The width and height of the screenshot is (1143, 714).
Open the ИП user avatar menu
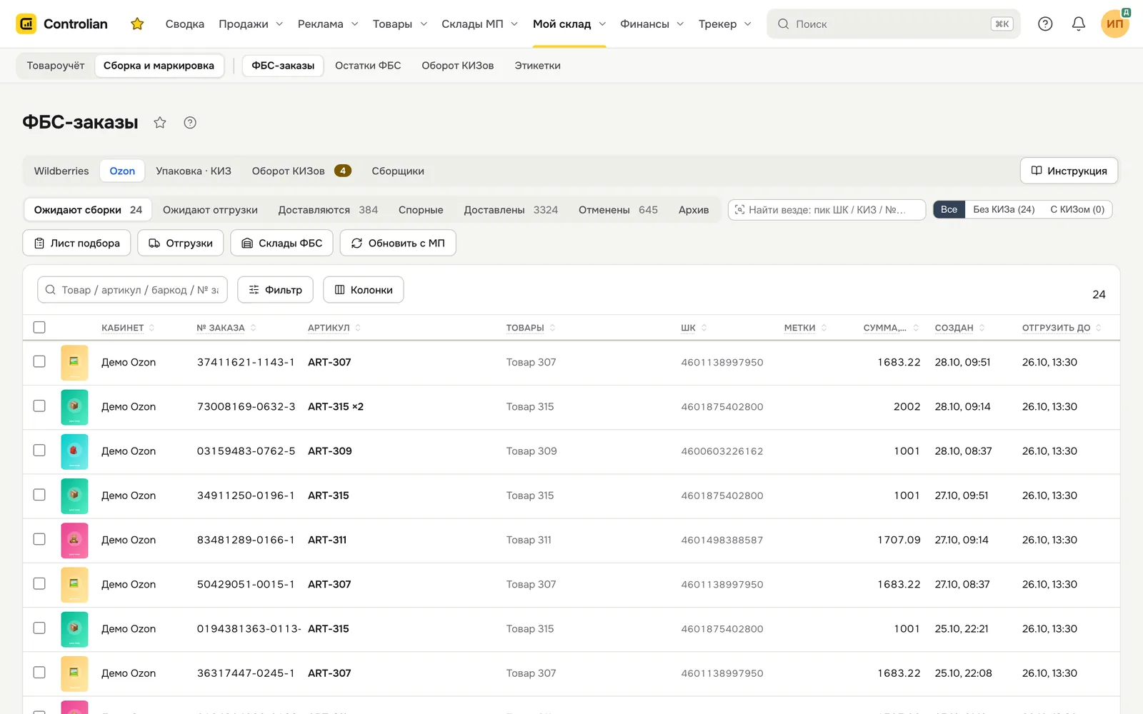click(x=1115, y=24)
